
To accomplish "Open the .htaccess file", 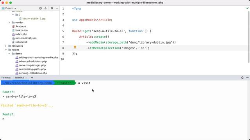I will tap(21, 26).
